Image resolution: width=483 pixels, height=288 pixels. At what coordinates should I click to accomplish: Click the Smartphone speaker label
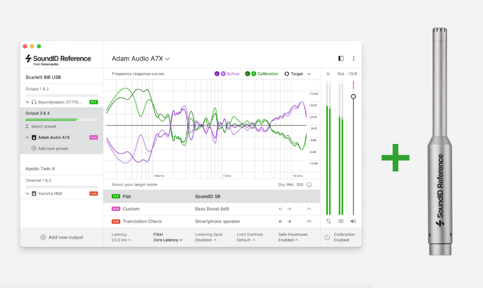pyautogui.click(x=217, y=221)
